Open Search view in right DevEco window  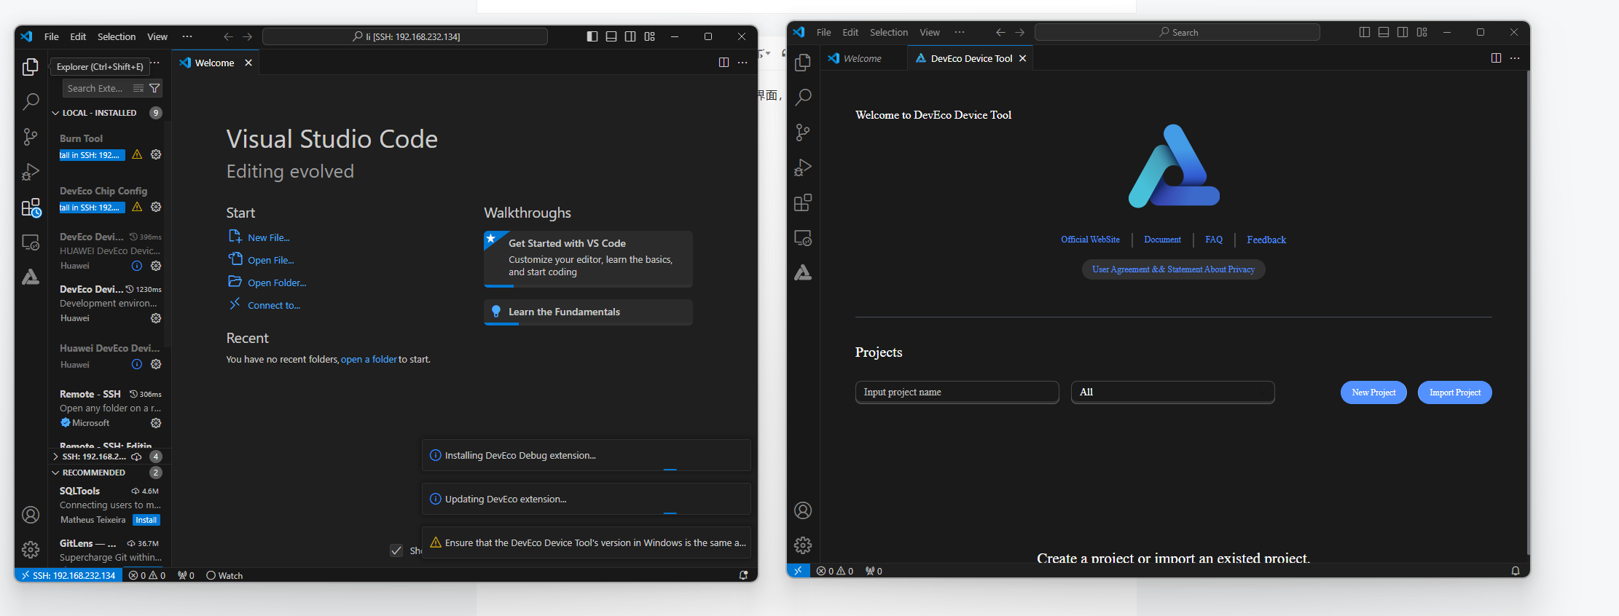pyautogui.click(x=803, y=97)
